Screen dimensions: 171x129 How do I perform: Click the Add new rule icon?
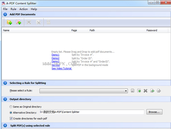(139, 91)
